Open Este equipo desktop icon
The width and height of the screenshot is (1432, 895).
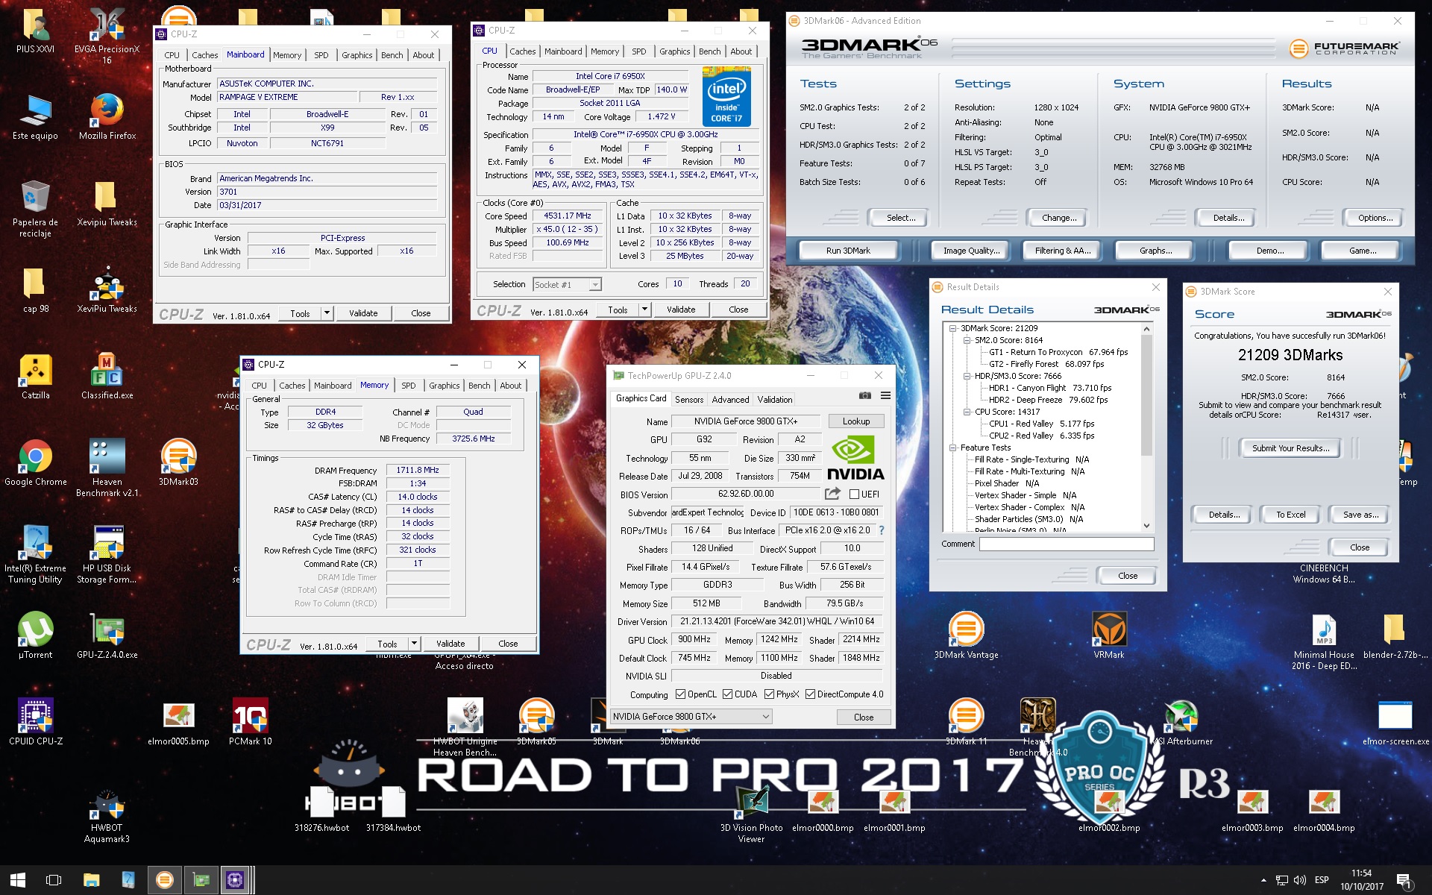coord(35,116)
